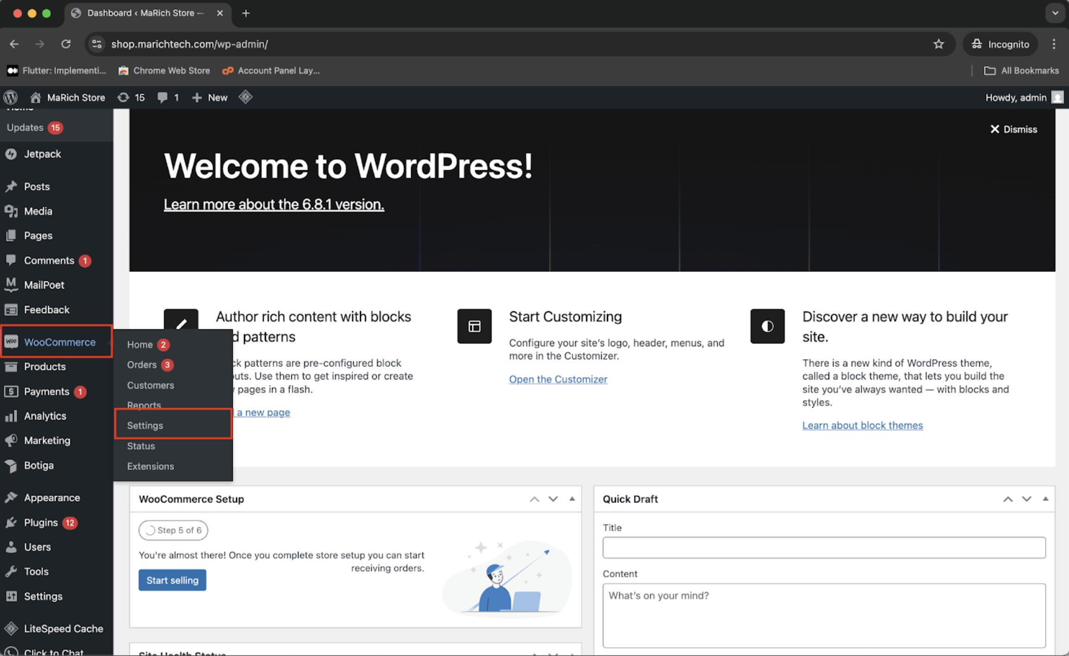Image resolution: width=1069 pixels, height=656 pixels.
Task: Click the comments bubble icon in admin bar
Action: click(163, 97)
